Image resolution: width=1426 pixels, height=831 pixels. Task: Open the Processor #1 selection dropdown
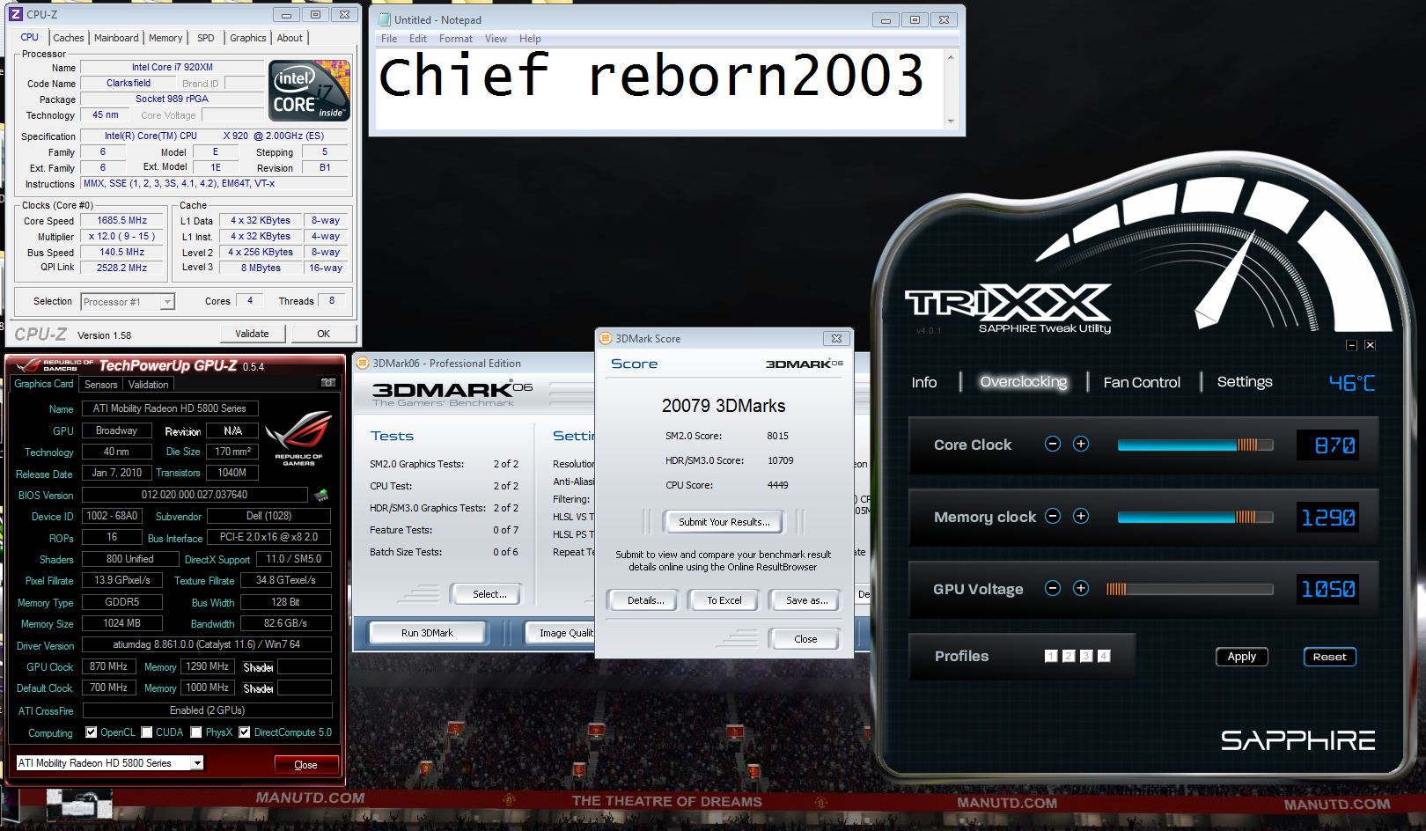pyautogui.click(x=166, y=302)
